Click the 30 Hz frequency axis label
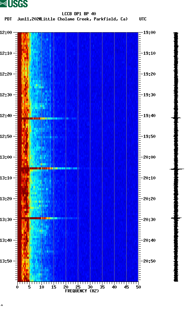The image size is (191, 309). [x=90, y=287]
